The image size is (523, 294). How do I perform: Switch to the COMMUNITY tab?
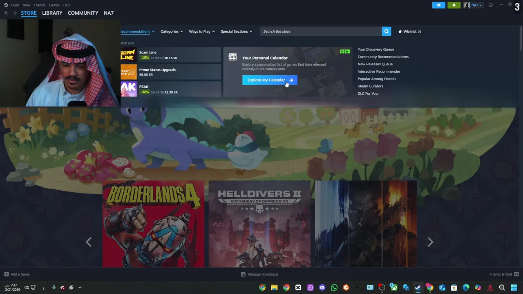[83, 13]
